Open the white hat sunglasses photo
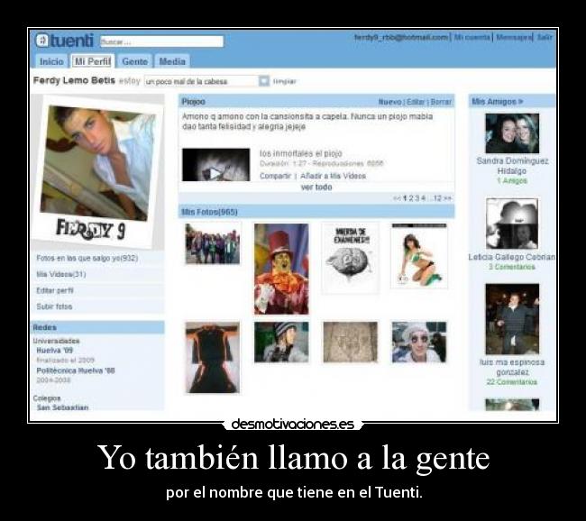Screen dimensions: 586x521 (x=419, y=342)
